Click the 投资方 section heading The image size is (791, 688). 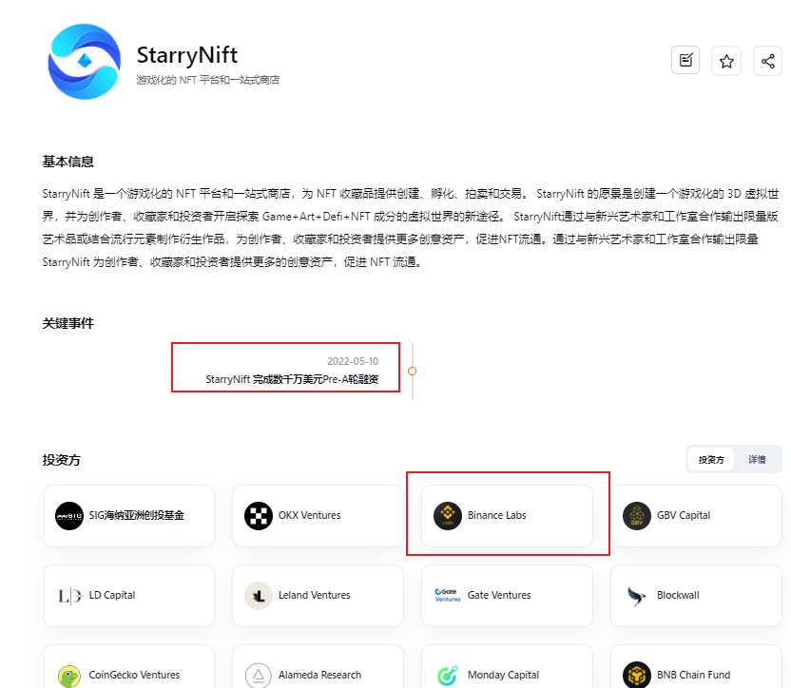click(62, 460)
